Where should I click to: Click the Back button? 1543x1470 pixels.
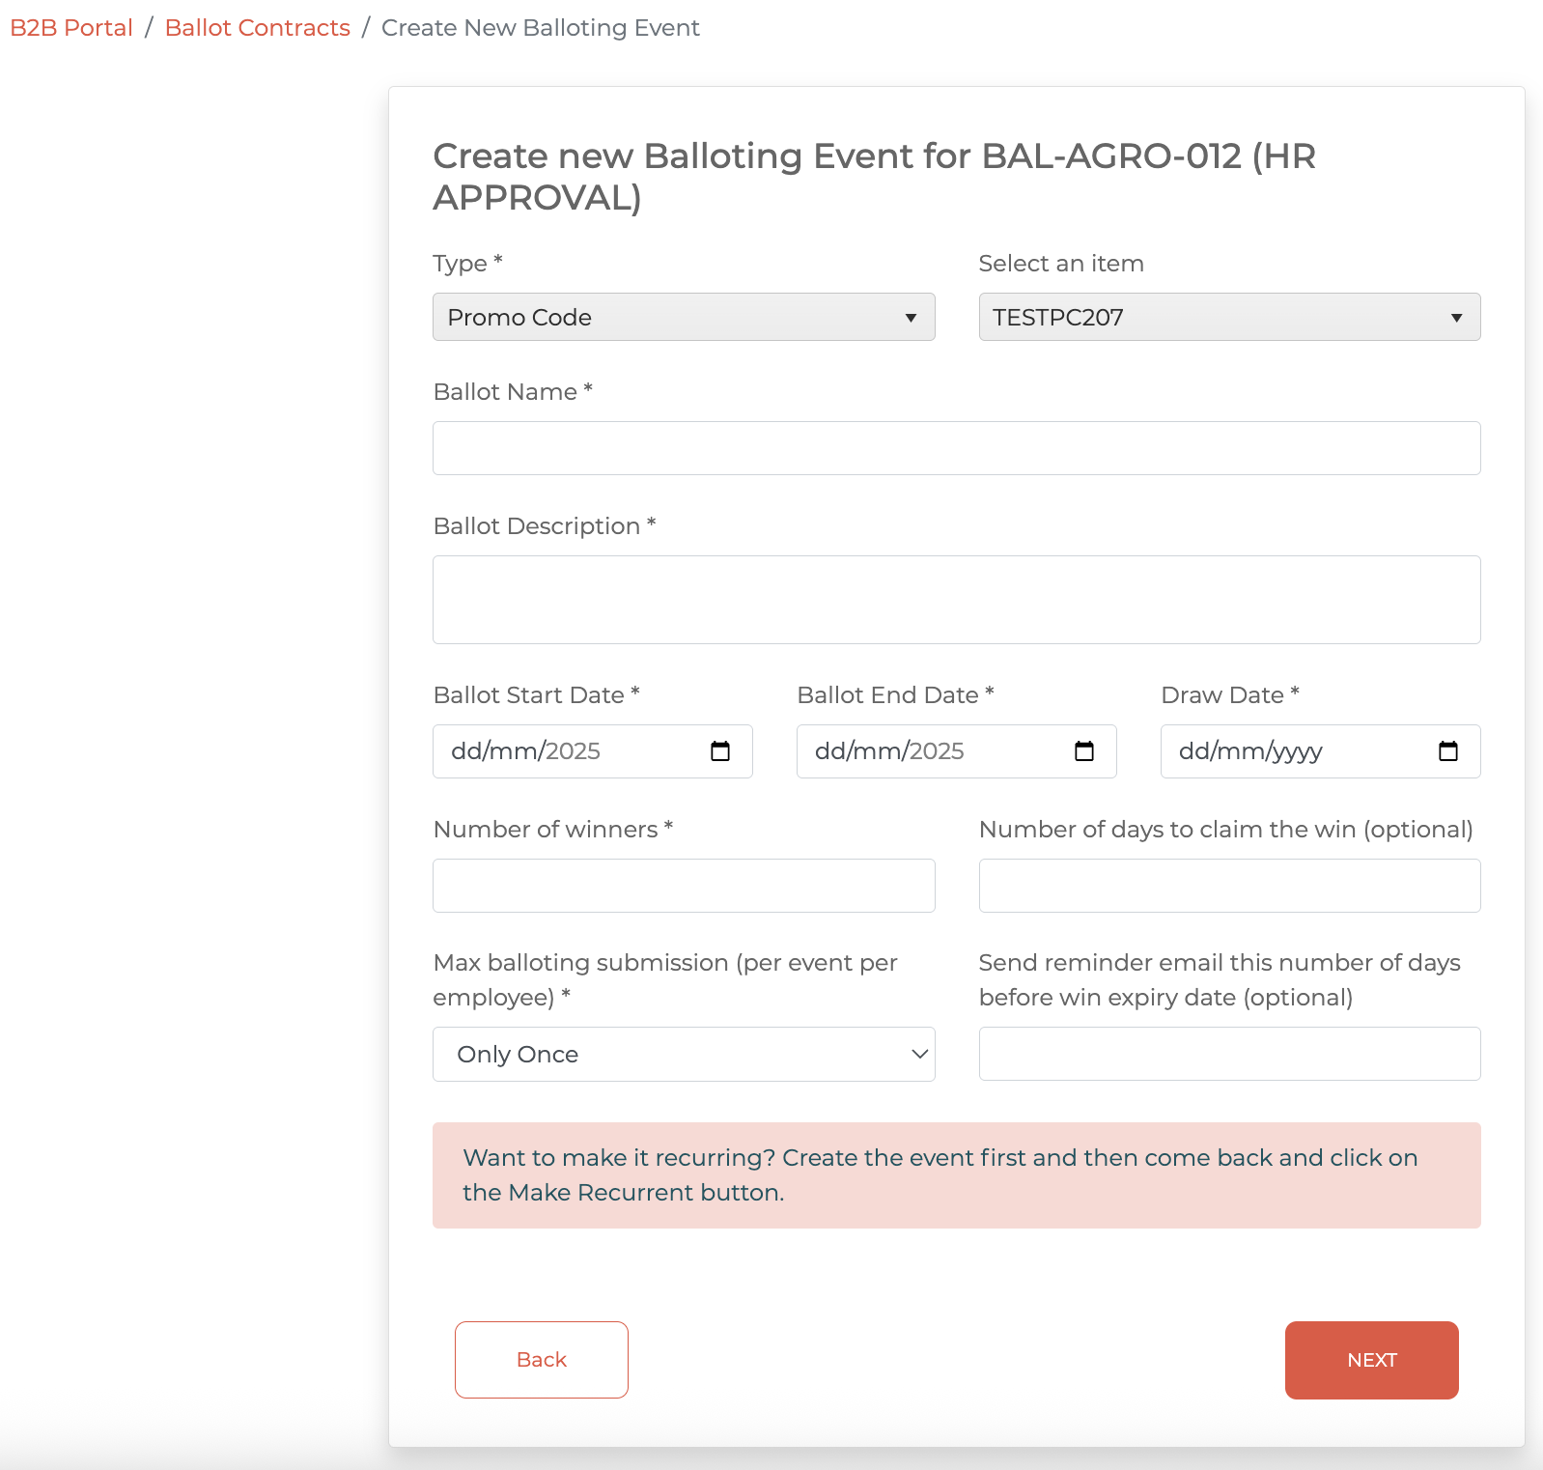541,1359
